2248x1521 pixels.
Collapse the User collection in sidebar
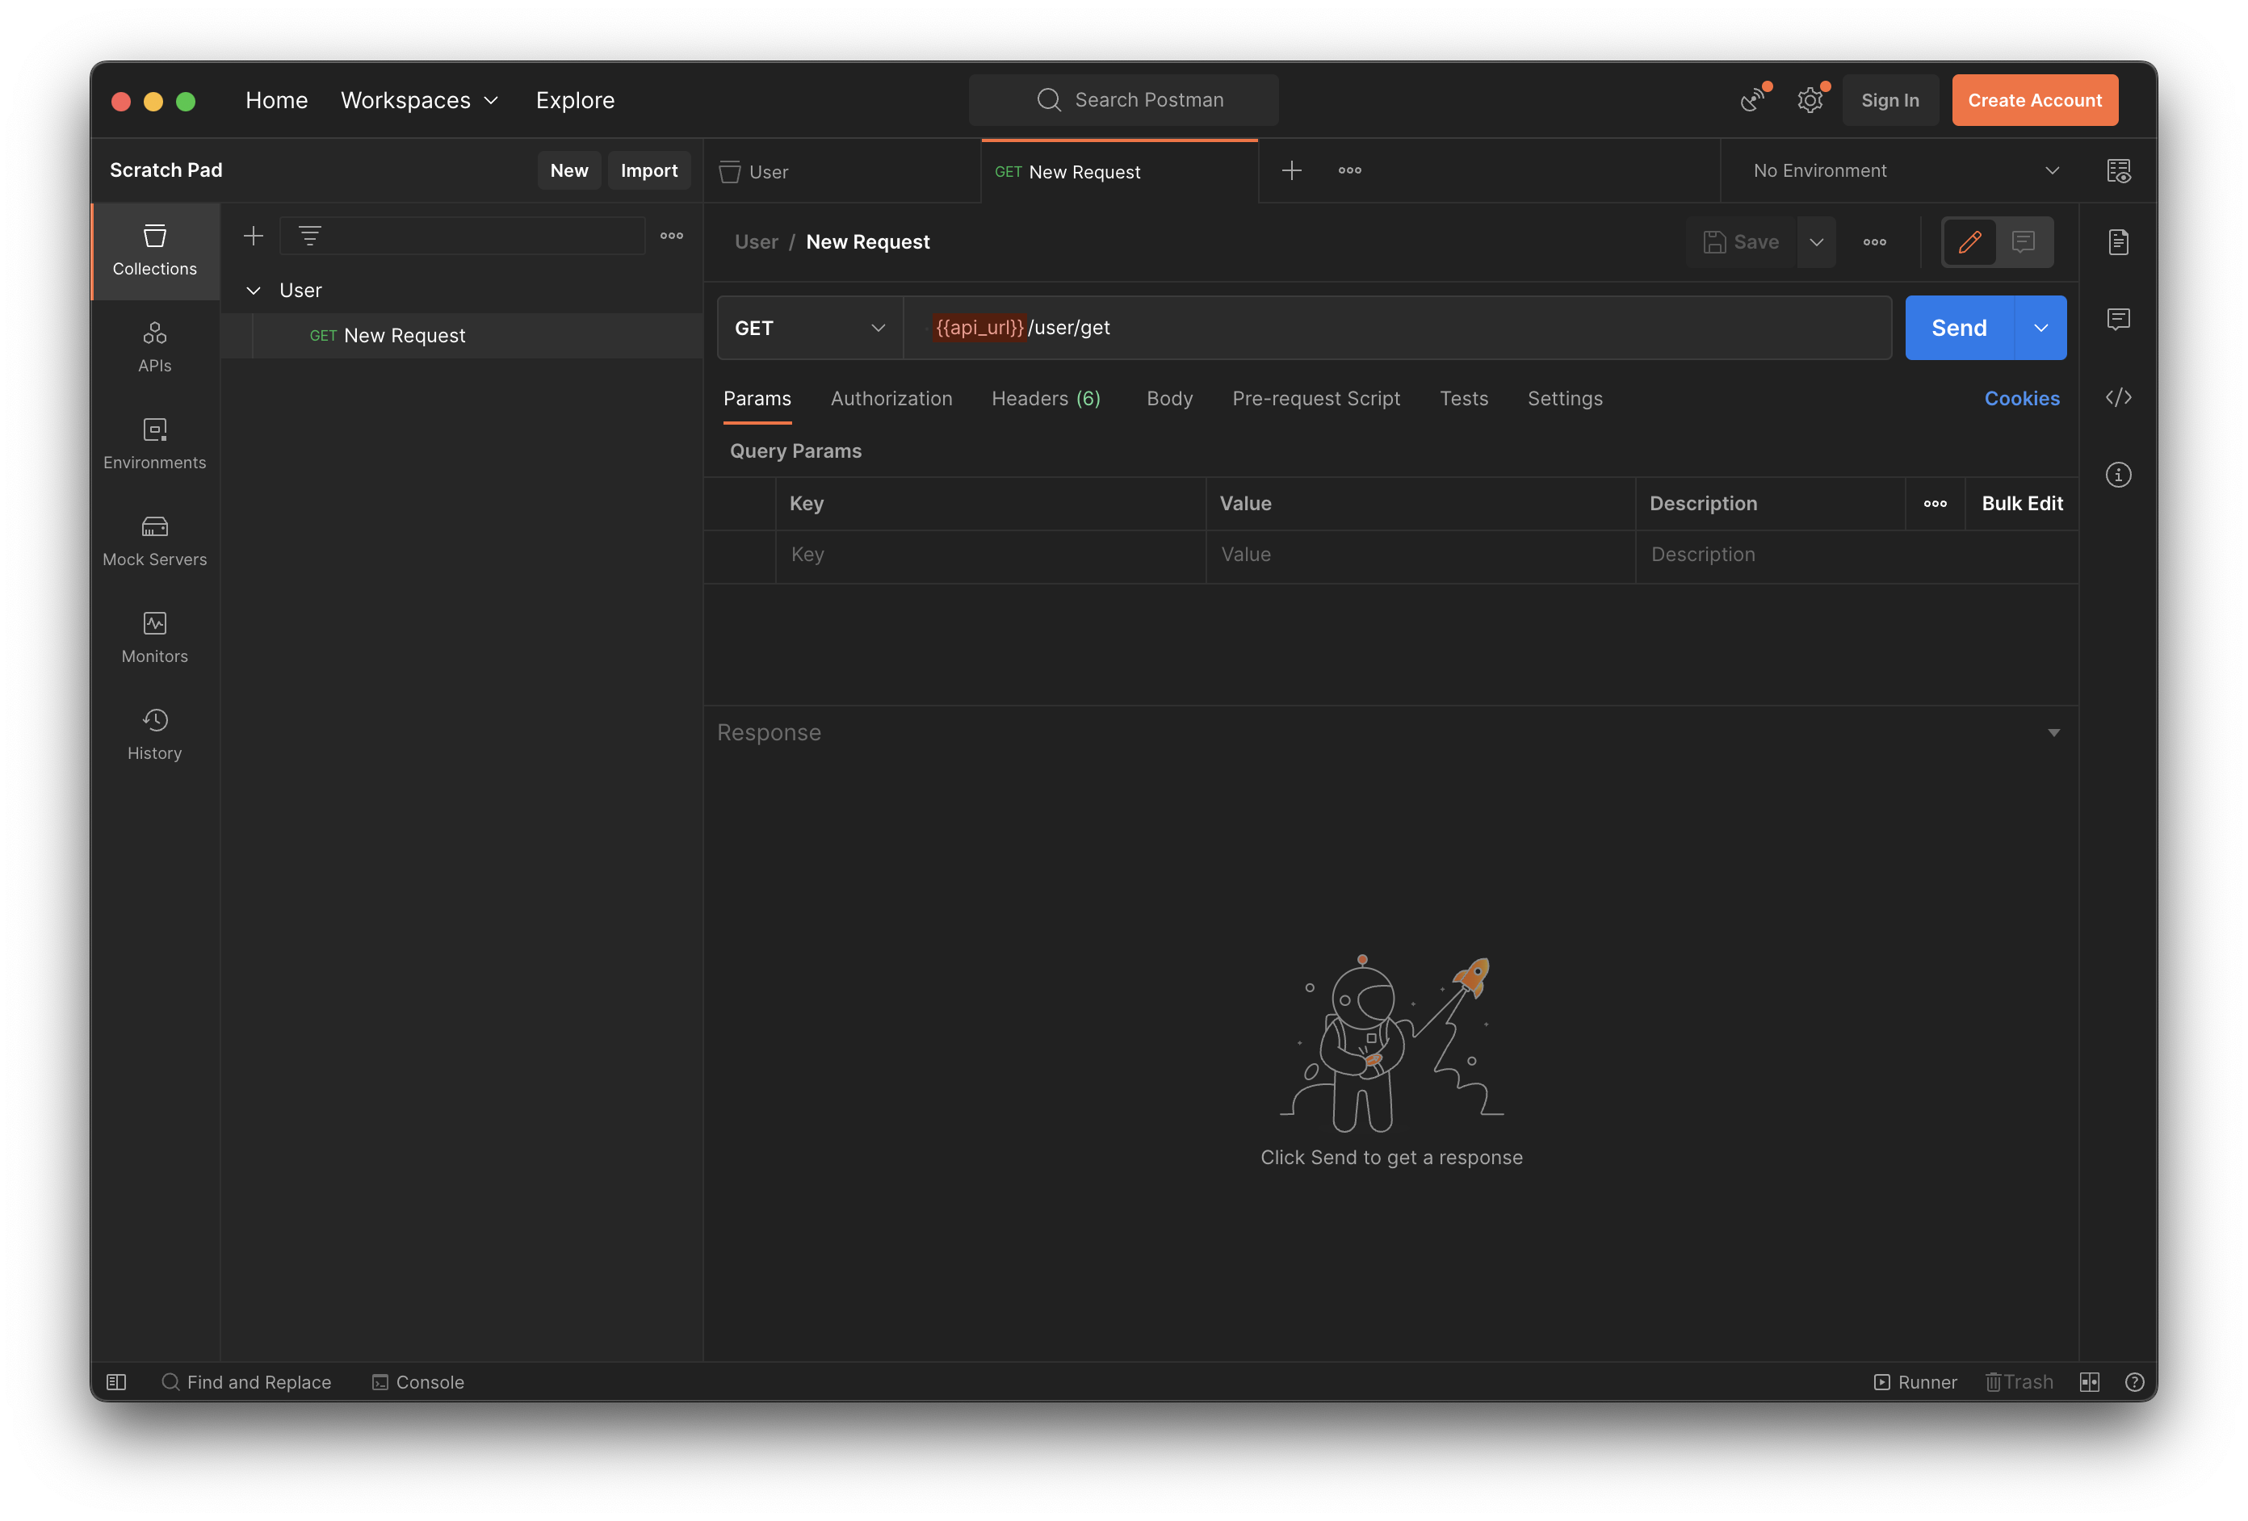[254, 290]
